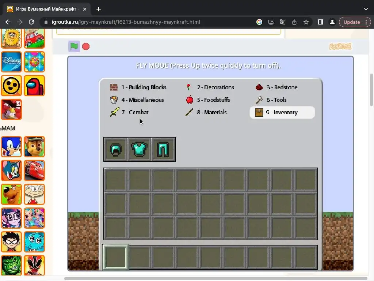
Task: Open the Building Blocks category
Action: pos(138,87)
